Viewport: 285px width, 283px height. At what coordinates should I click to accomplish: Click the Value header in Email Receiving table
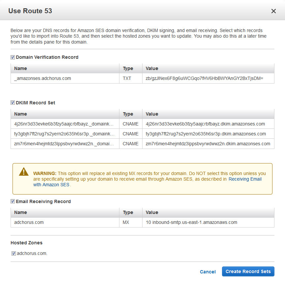coord(152,212)
